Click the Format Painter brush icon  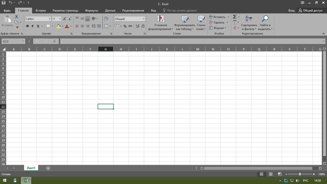pos(17,28)
